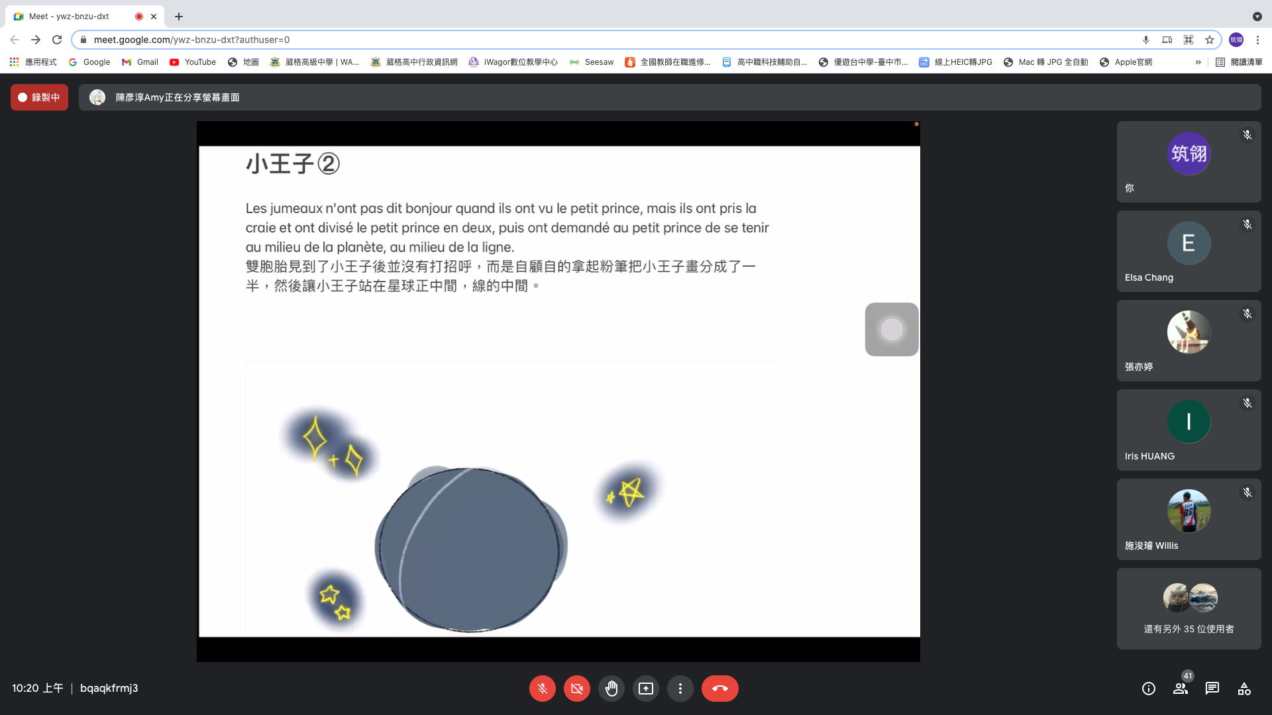The image size is (1272, 715).
Task: Toggle the camera off button
Action: (x=576, y=689)
